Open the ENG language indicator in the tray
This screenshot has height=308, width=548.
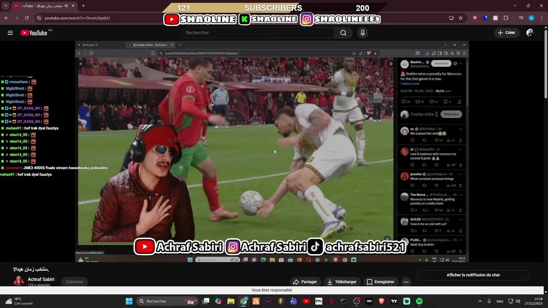tap(500, 301)
